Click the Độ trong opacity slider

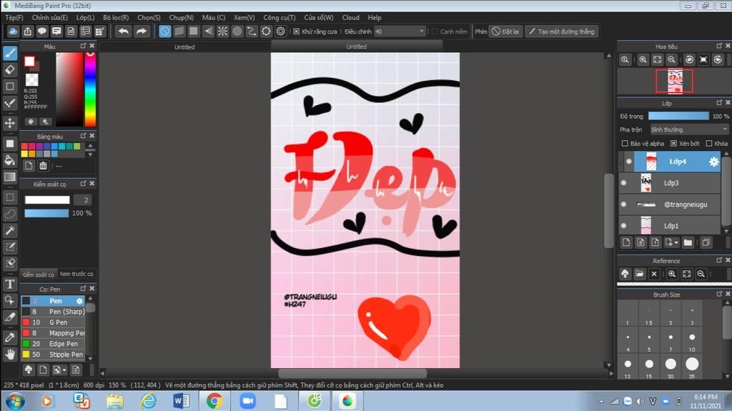(679, 116)
